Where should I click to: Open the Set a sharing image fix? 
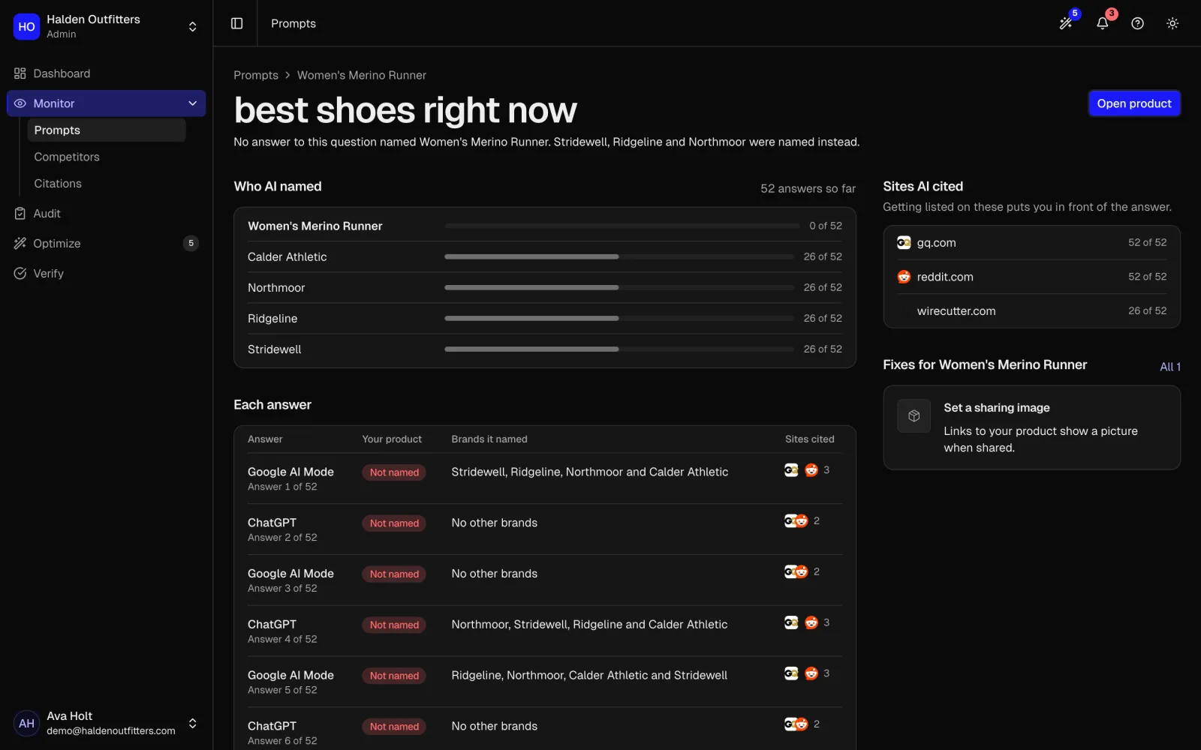point(1031,427)
